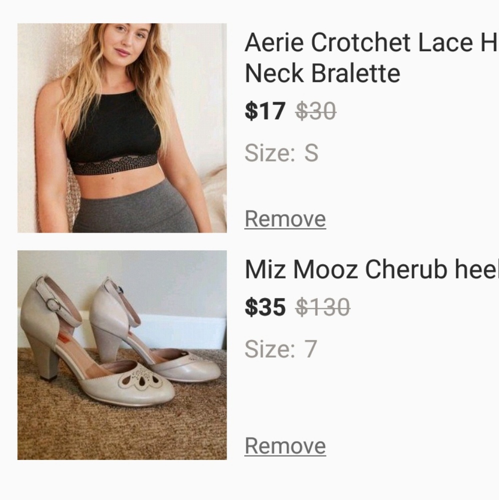Image resolution: width=499 pixels, height=500 pixels.
Task: Open the Miz Mooz heels product photo
Action: point(122,354)
